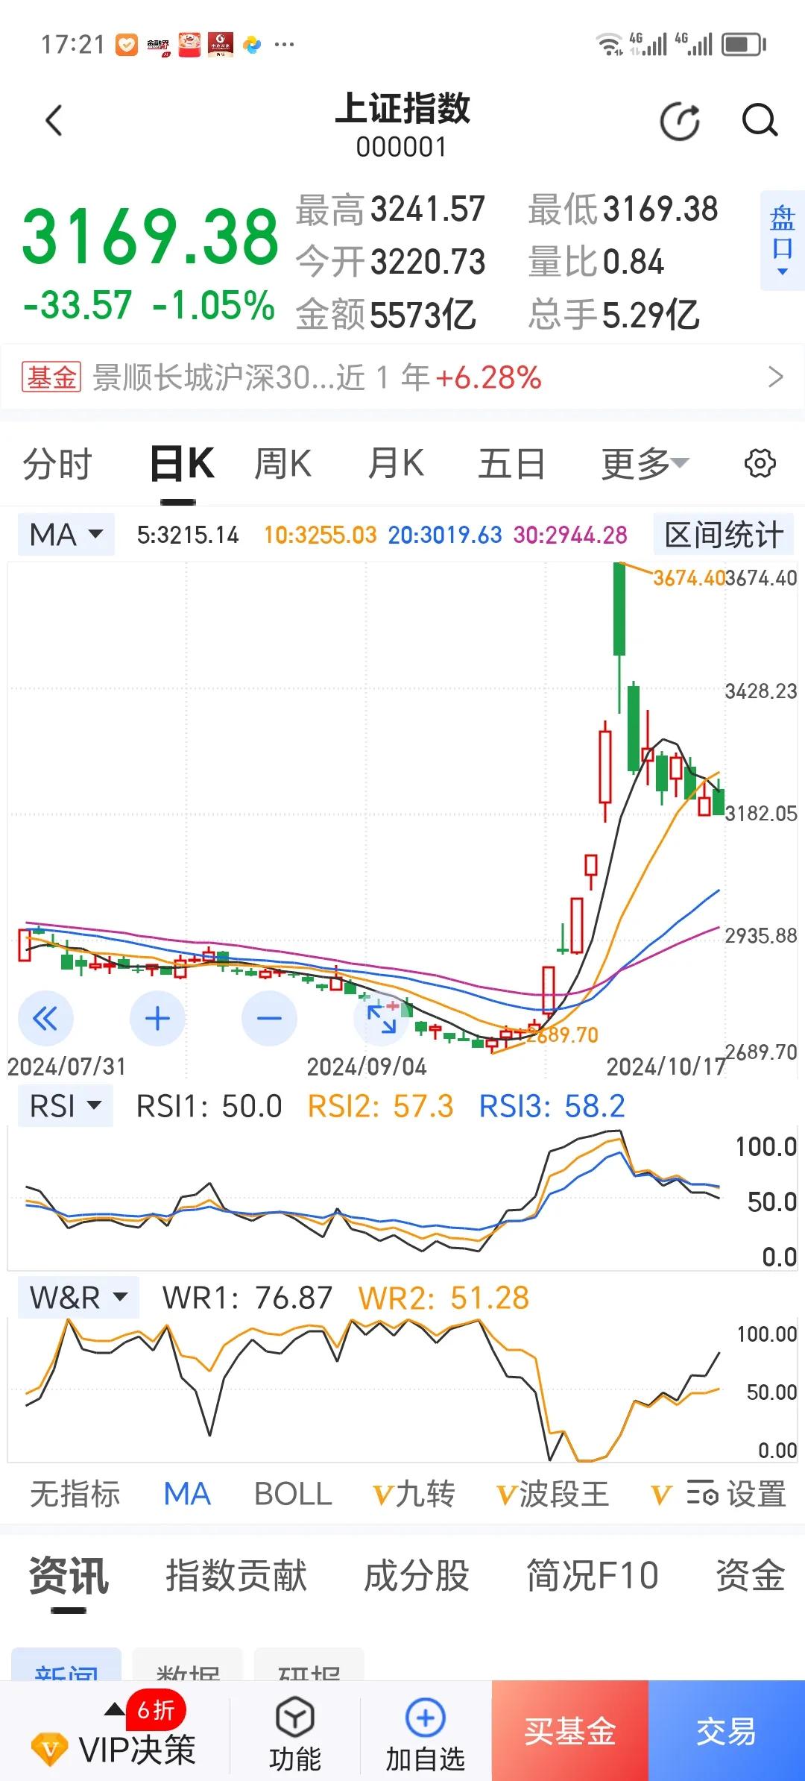Switch to 五日 chart tab
This screenshot has width=805, height=1781.
(x=511, y=464)
